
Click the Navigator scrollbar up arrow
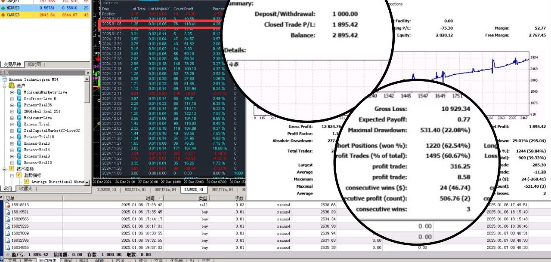[x=88, y=79]
